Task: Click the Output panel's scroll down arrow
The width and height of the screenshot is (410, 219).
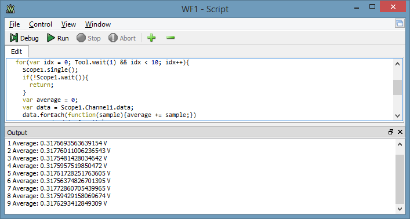Action: [x=400, y=209]
